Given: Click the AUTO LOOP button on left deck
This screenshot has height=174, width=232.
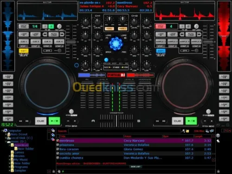Looking at the screenshot, I should tap(53, 34).
